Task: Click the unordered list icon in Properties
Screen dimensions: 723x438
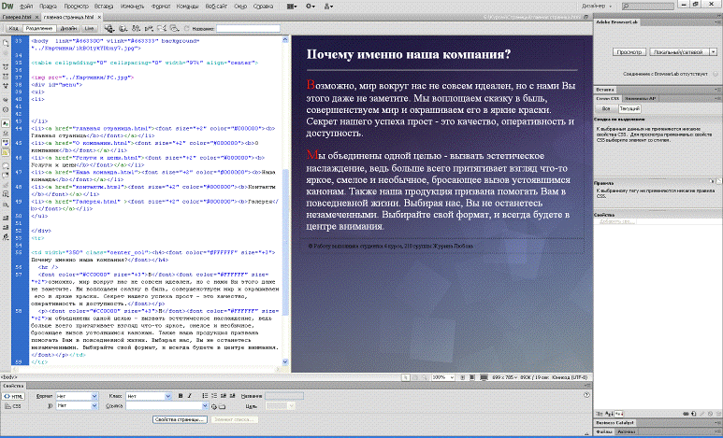Action: 205,395
